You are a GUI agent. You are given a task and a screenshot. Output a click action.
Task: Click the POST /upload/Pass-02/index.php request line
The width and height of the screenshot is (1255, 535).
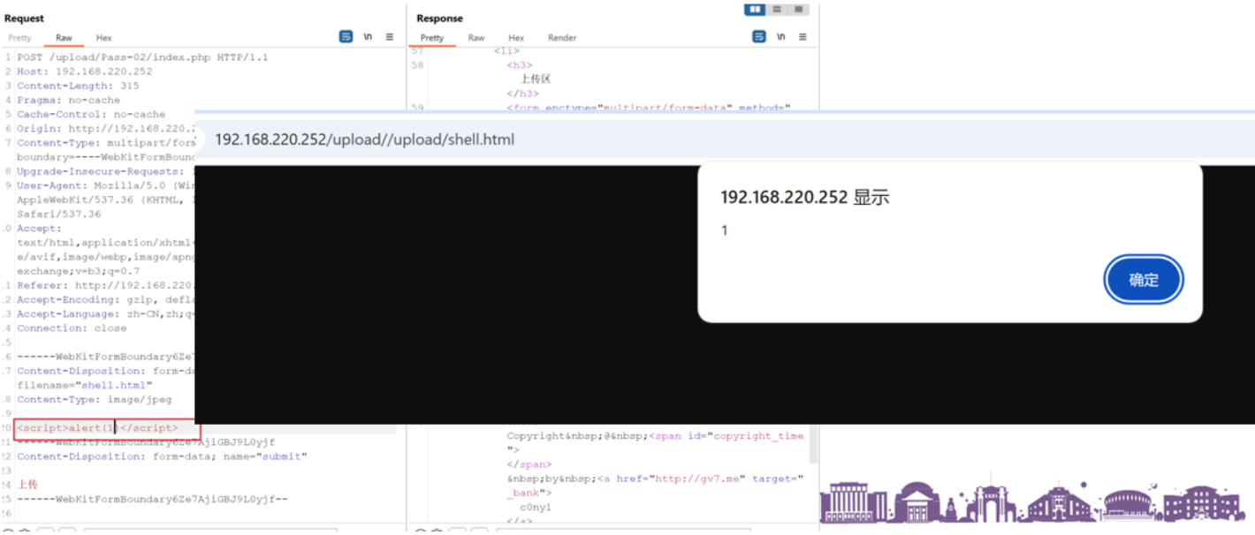coord(142,57)
